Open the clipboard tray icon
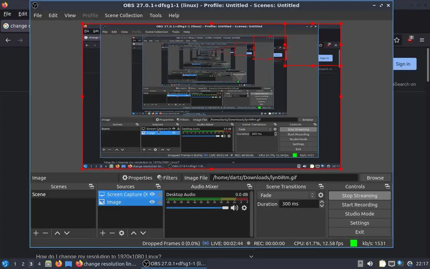The width and height of the screenshot is (430, 269). [382, 264]
